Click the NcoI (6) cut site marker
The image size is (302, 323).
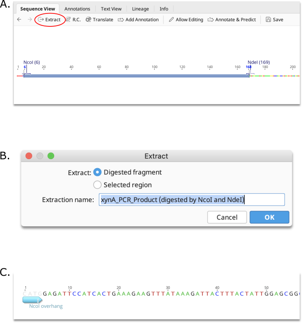tap(32, 62)
